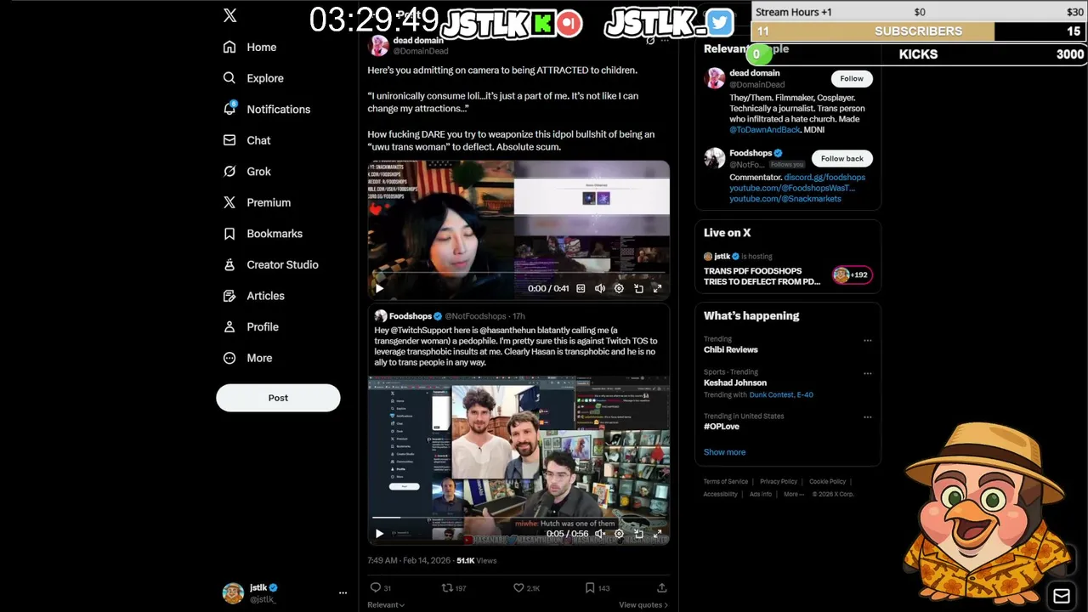Screen dimensions: 1088x612
Task: Click the share post icon
Action: [x=661, y=587]
